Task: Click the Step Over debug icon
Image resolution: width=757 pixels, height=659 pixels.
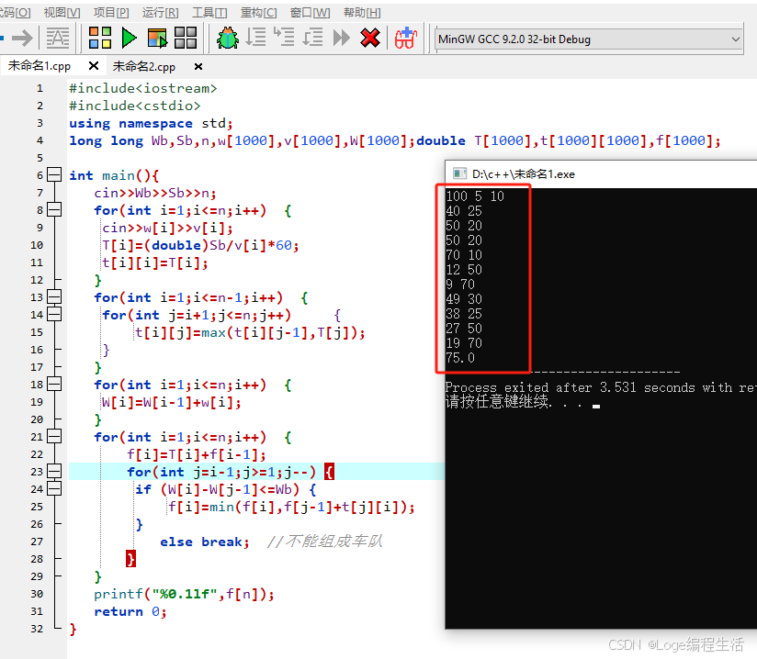Action: click(255, 37)
